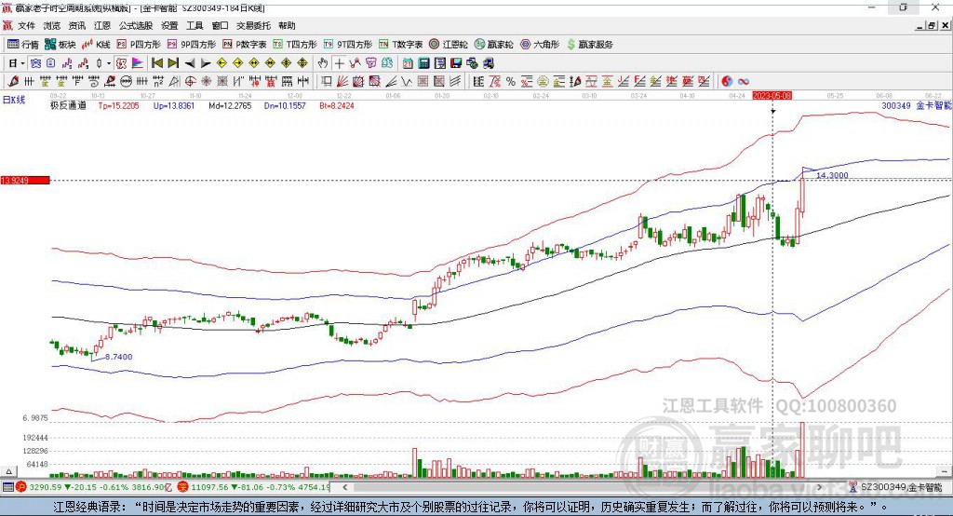
Task: Click the yin-yang taiji icon
Action: pyautogui.click(x=727, y=81)
